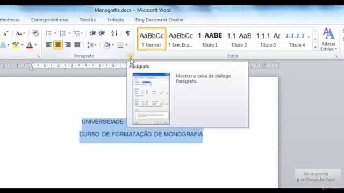Open the Numbering dropdown arrow
Image resolution: width=344 pixels, height=193 pixels.
69,33
